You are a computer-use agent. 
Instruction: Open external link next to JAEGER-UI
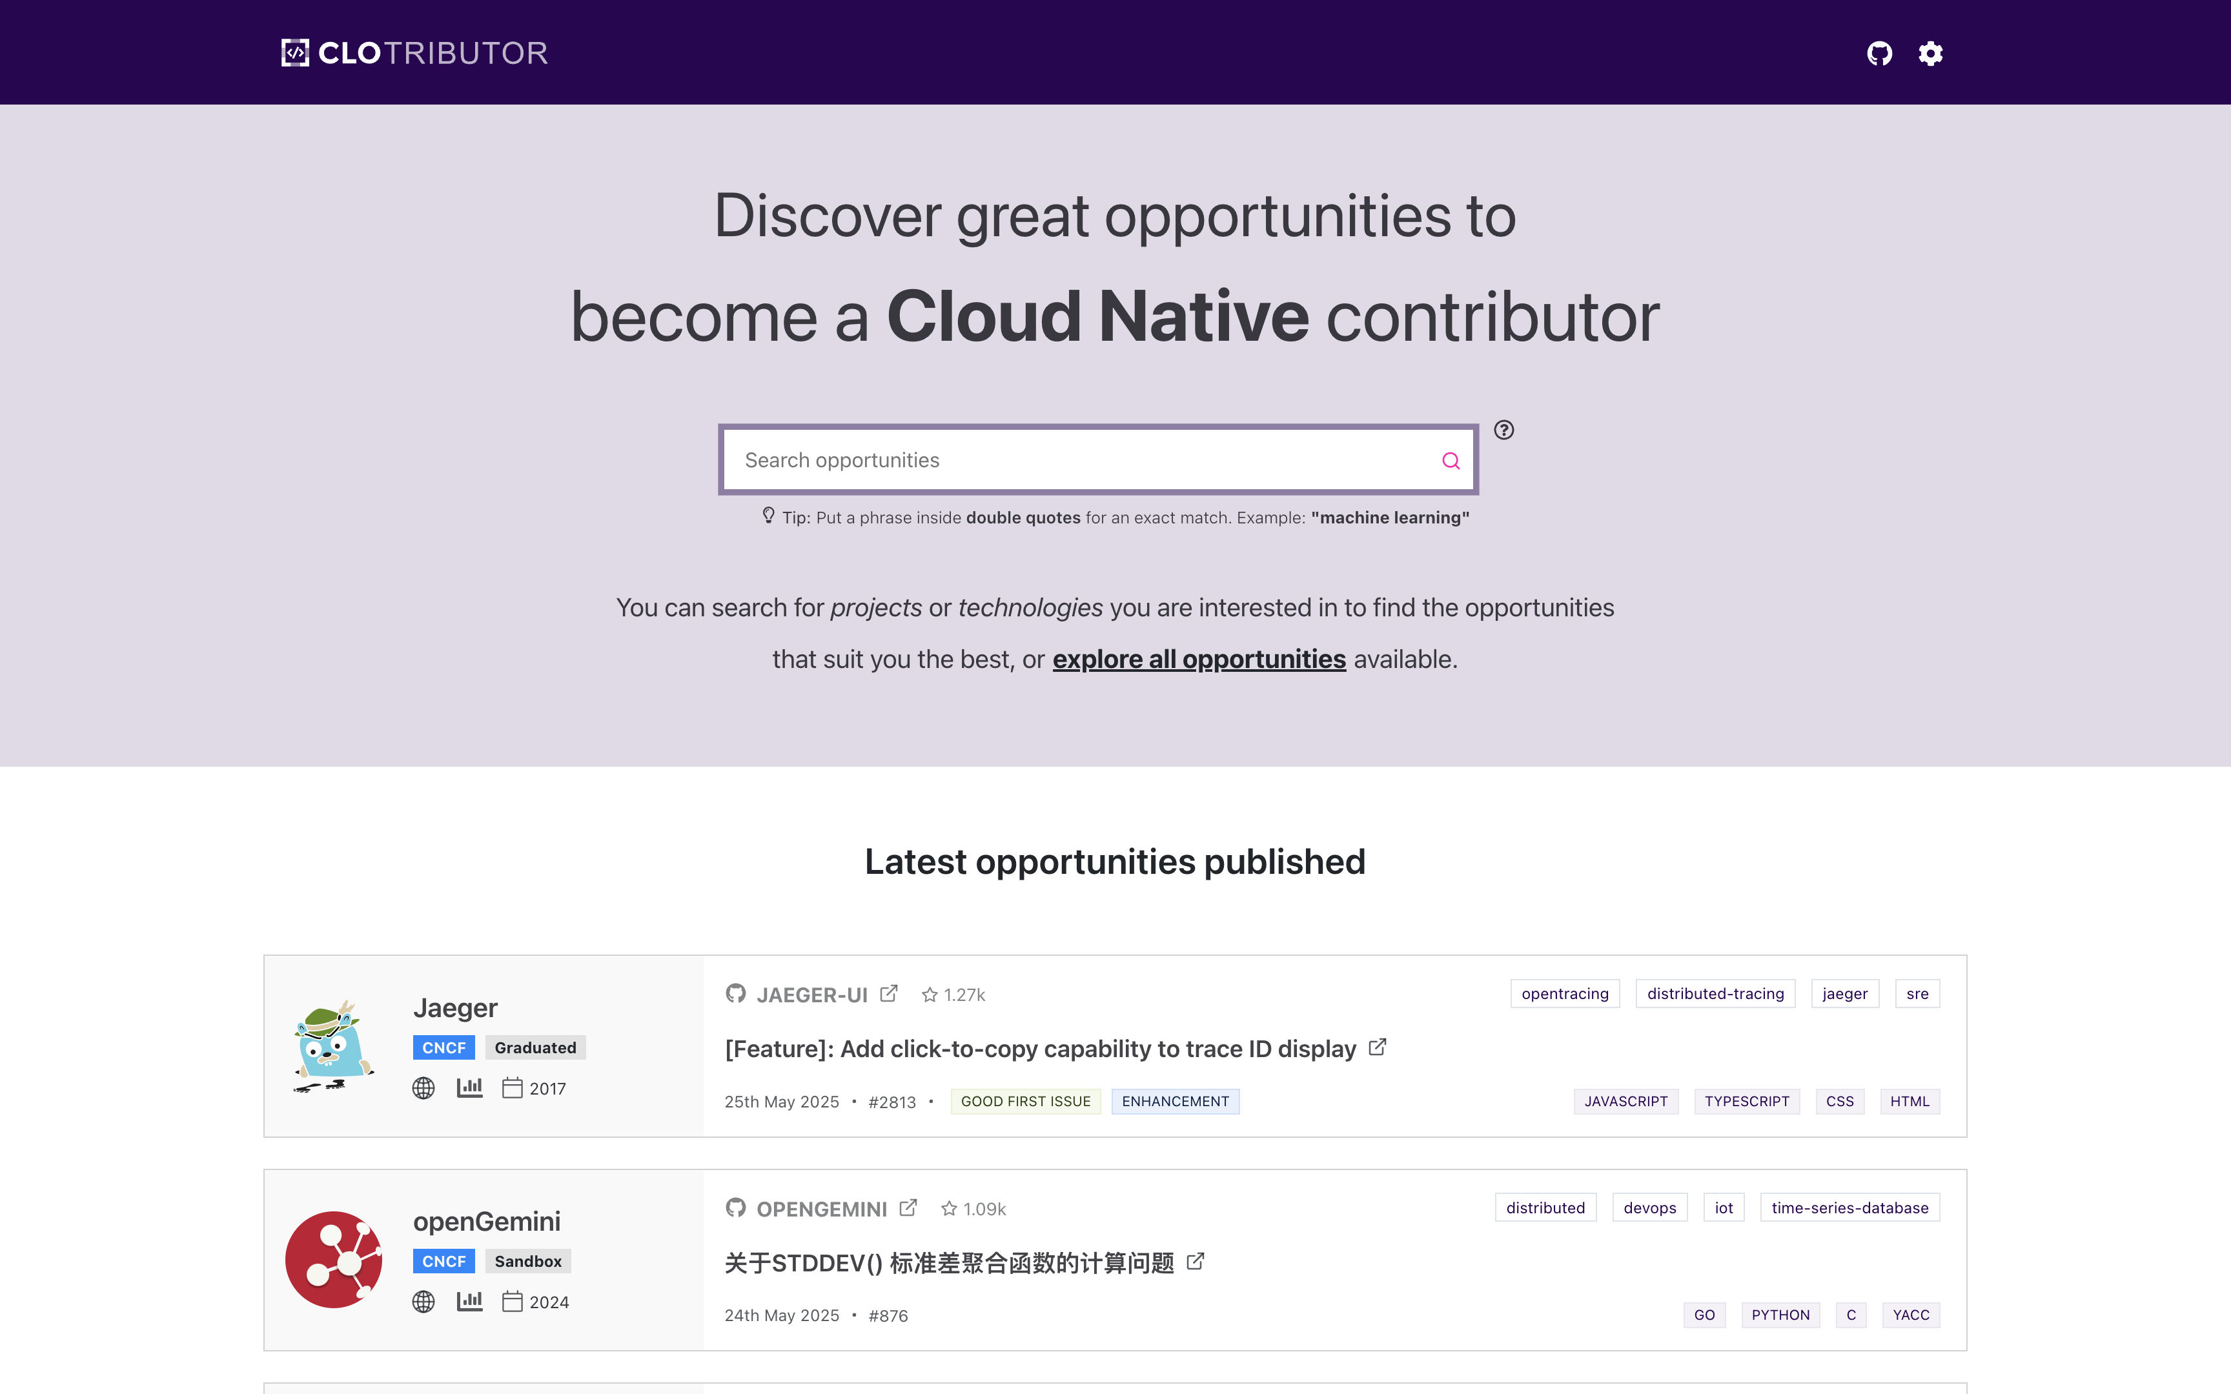(889, 994)
